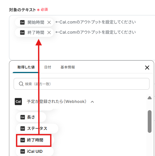Switch to the 日付 tab

tap(48, 67)
